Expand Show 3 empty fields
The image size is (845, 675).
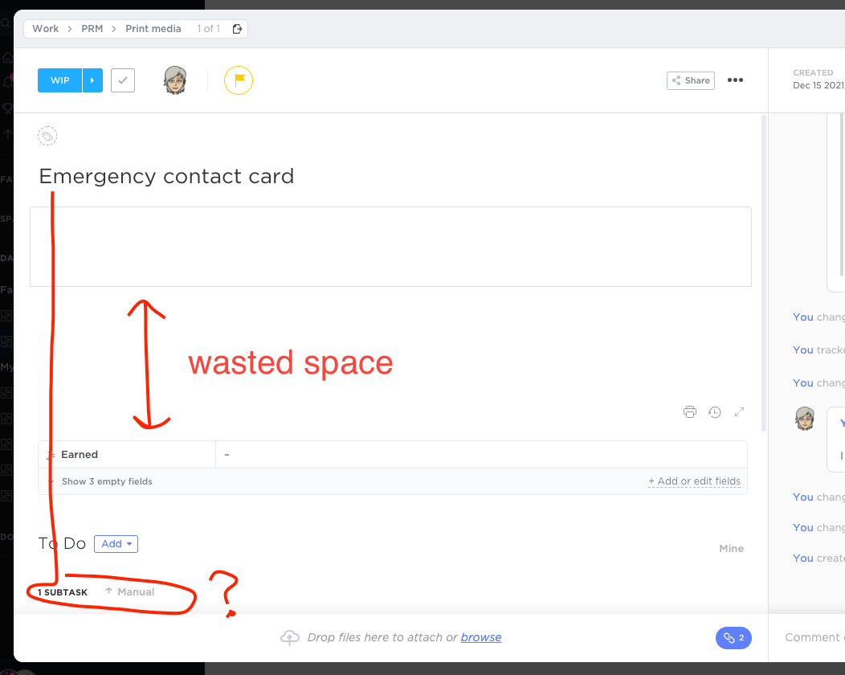click(106, 481)
